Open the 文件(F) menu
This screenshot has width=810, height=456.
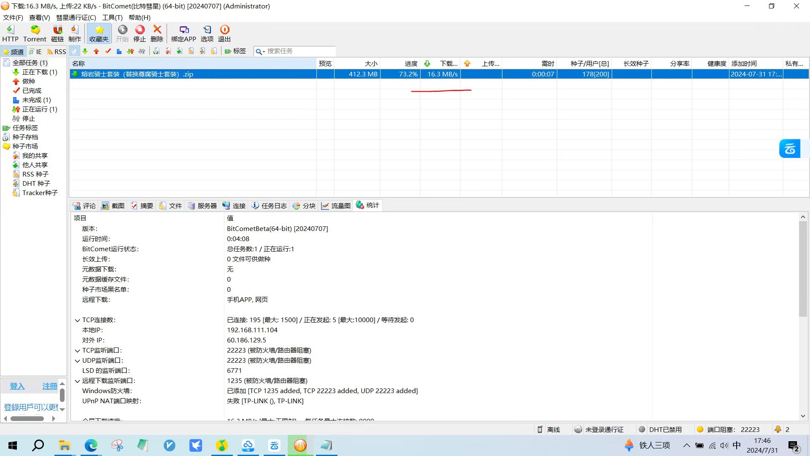tap(13, 17)
